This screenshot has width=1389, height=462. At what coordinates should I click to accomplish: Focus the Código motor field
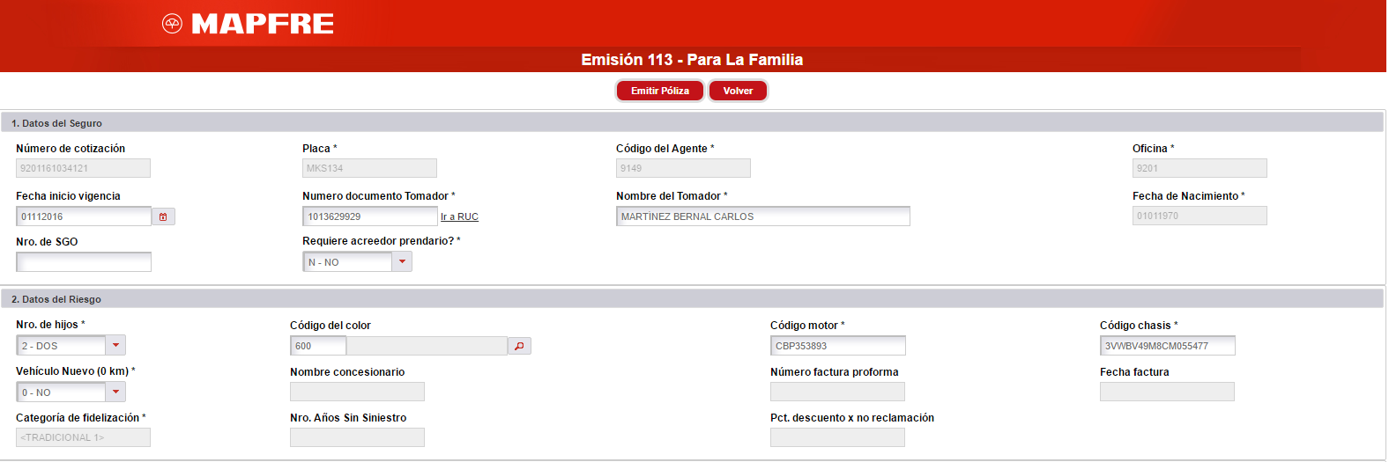pos(838,345)
